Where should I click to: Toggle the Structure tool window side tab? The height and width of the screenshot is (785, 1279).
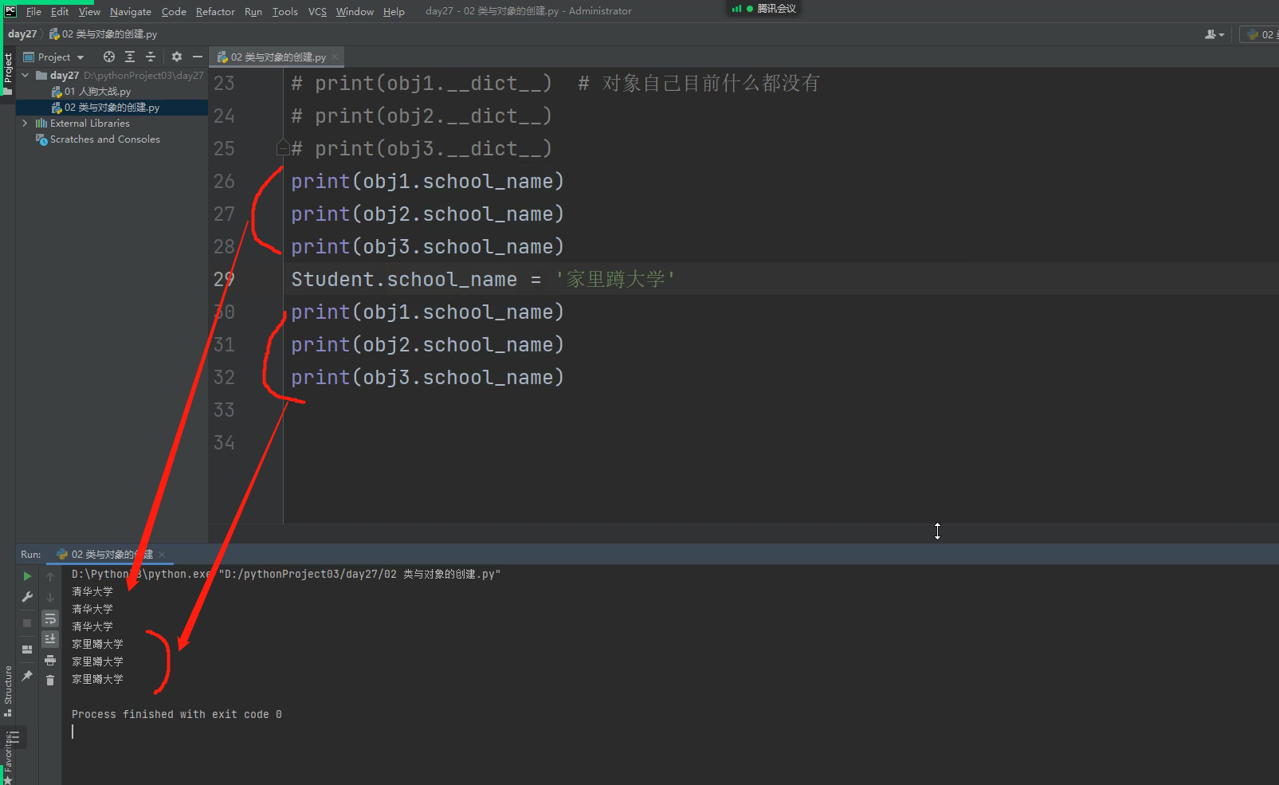pyautogui.click(x=8, y=690)
